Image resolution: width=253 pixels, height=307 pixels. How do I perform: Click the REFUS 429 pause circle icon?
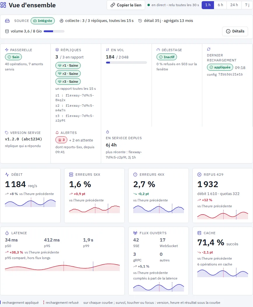pos(199,175)
